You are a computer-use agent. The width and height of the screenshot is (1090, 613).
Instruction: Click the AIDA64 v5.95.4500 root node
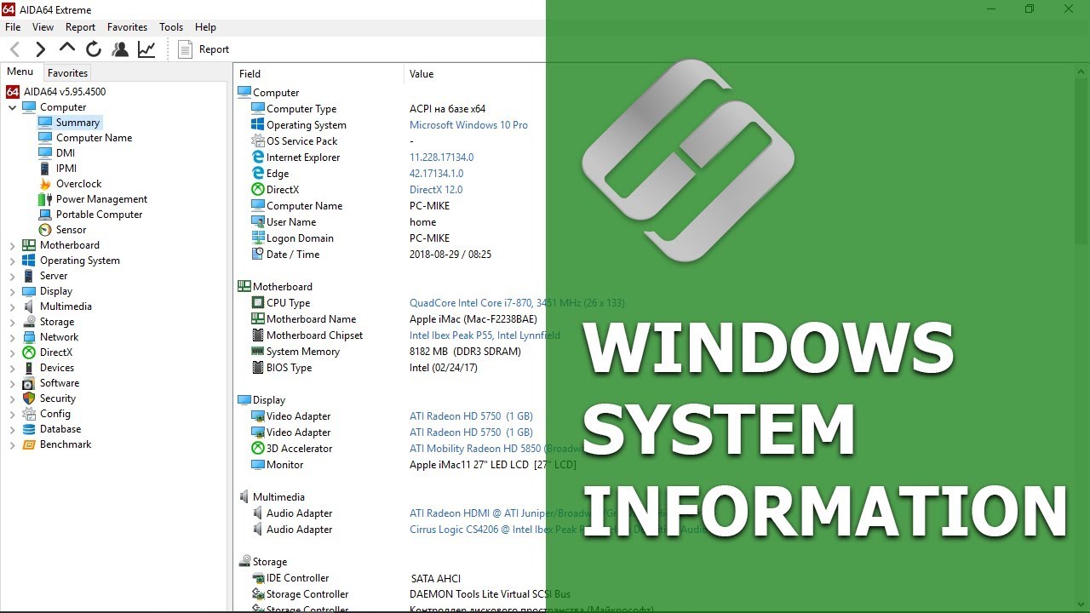click(x=65, y=92)
